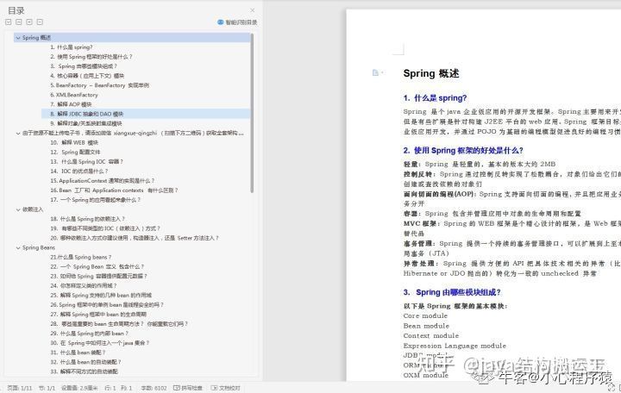Image resolution: width=621 pixels, height=393 pixels.
Task: Click the plus outline-level icon in 目录 panel
Action: click(x=29, y=22)
